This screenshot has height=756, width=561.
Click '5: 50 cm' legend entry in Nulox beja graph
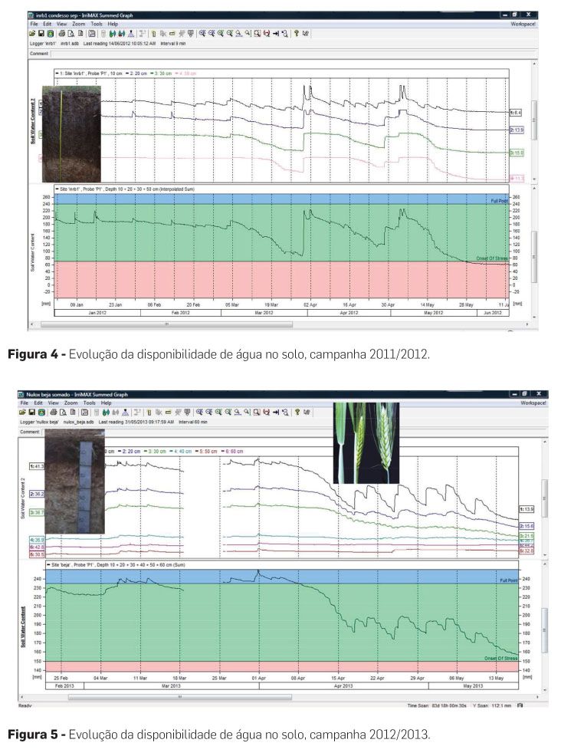point(207,452)
